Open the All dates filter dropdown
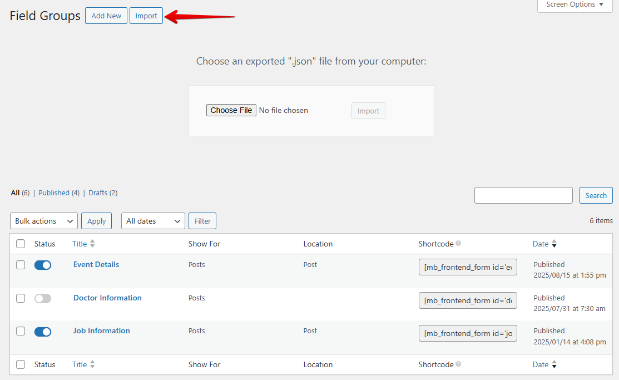Screen dimensions: 619x380 point(152,220)
